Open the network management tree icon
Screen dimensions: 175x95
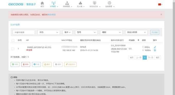point(67,3)
